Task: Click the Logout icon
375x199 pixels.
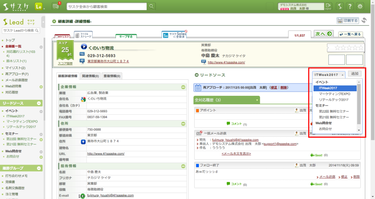Action: click(328, 6)
